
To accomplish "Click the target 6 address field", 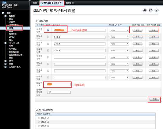I will 79,64.
